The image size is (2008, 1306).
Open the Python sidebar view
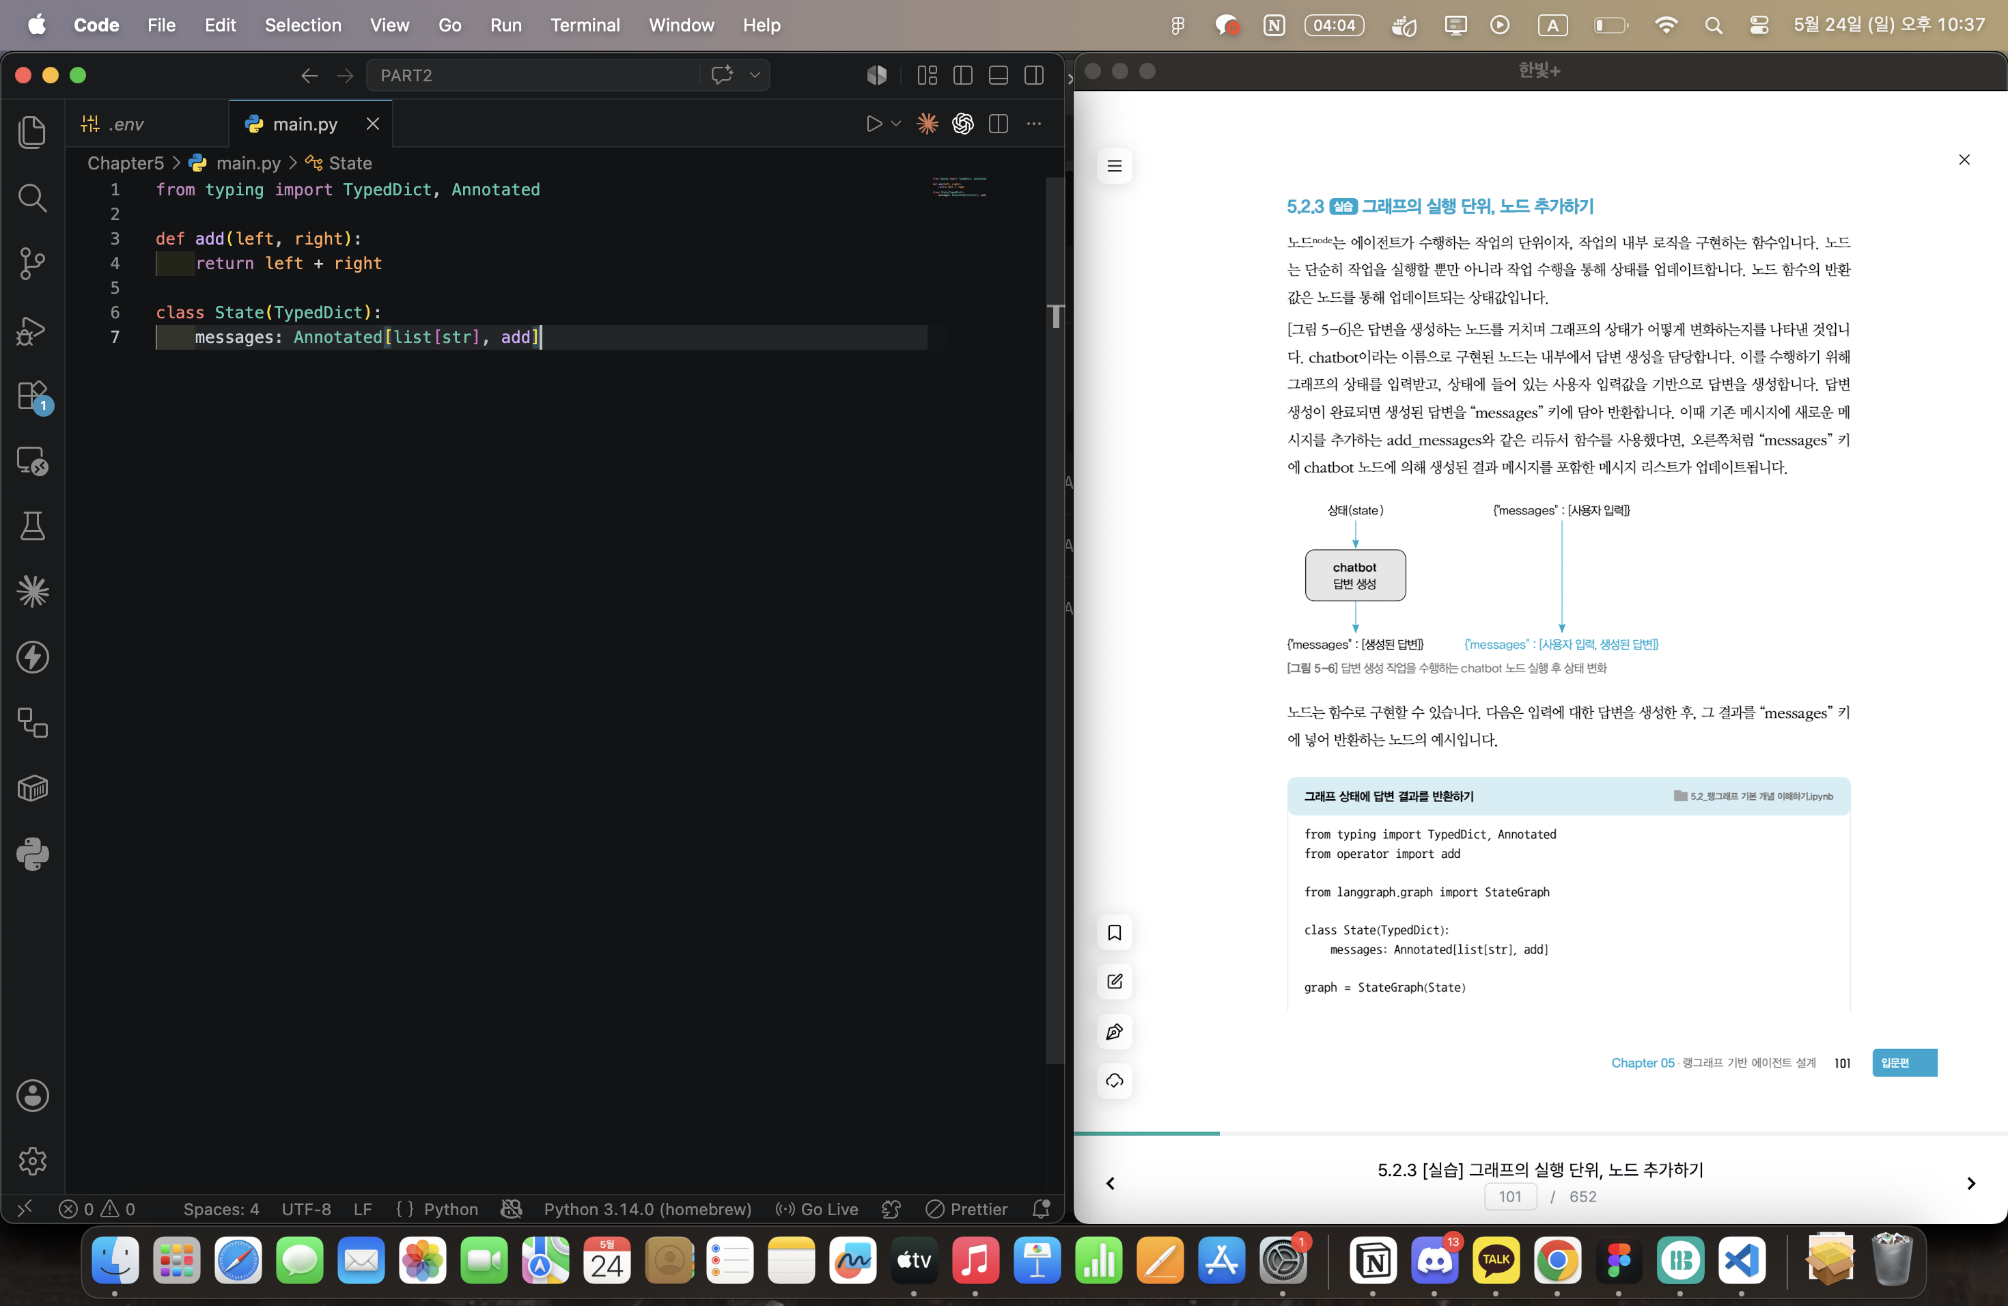point(32,855)
